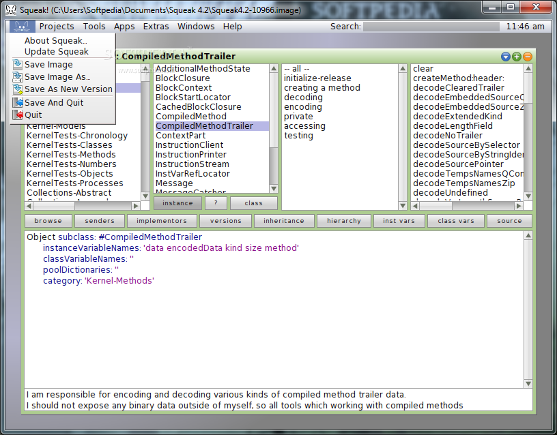The height and width of the screenshot is (435, 557).
Task: Click left arrow of method list horizontal scrollbar
Action: 415,206
